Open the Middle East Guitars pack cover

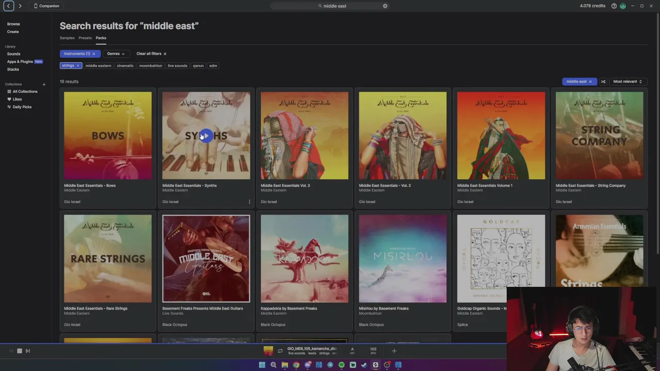point(206,259)
